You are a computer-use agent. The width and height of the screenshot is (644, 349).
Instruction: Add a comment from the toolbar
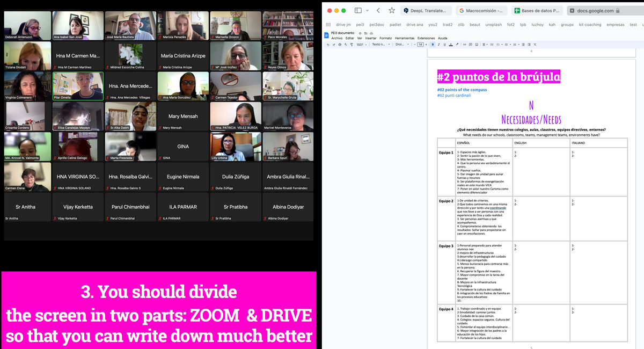pos(470,45)
